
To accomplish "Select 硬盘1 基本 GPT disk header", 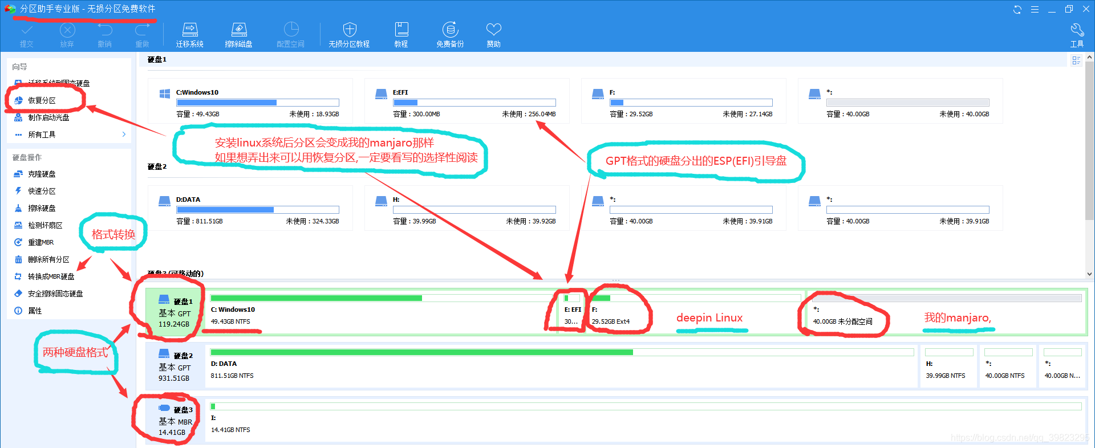I will pyautogui.click(x=175, y=312).
